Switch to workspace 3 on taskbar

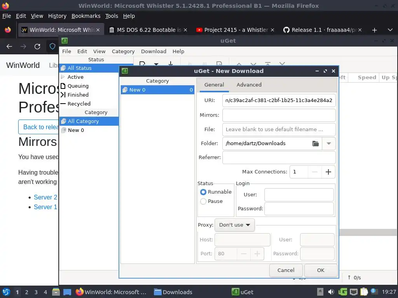point(36,292)
